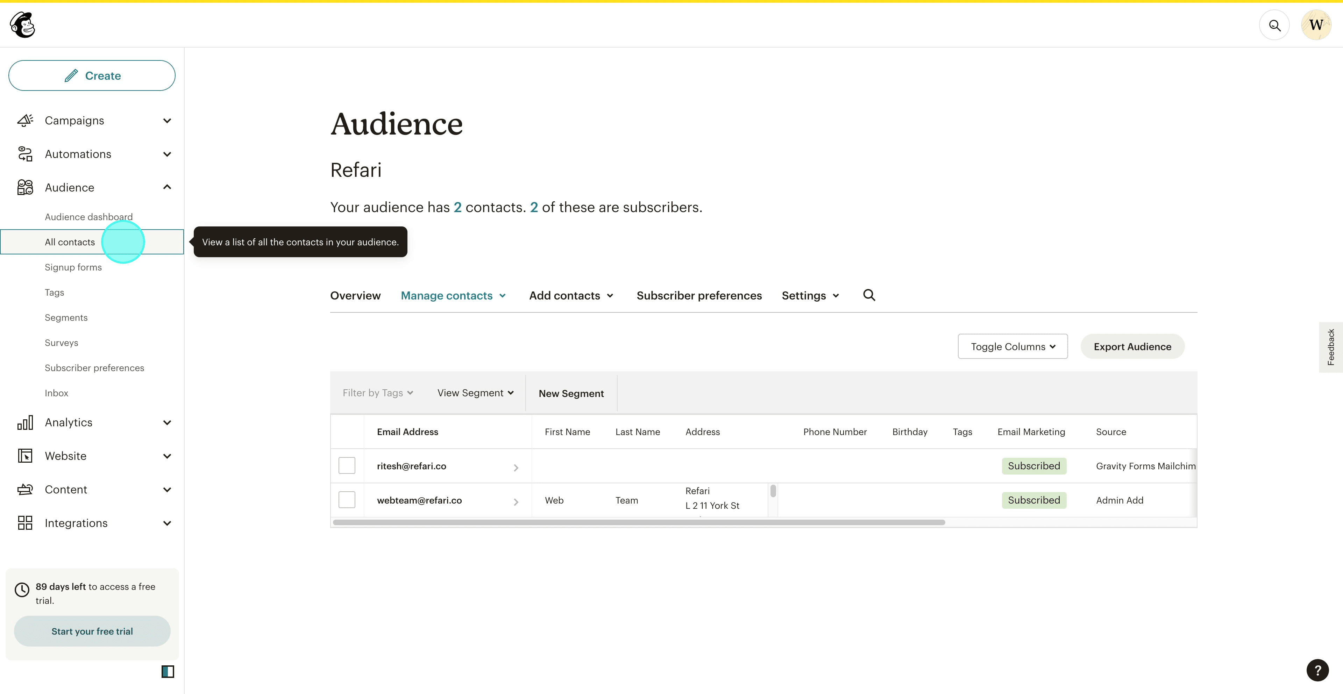Click the New Segment button

coord(571,393)
